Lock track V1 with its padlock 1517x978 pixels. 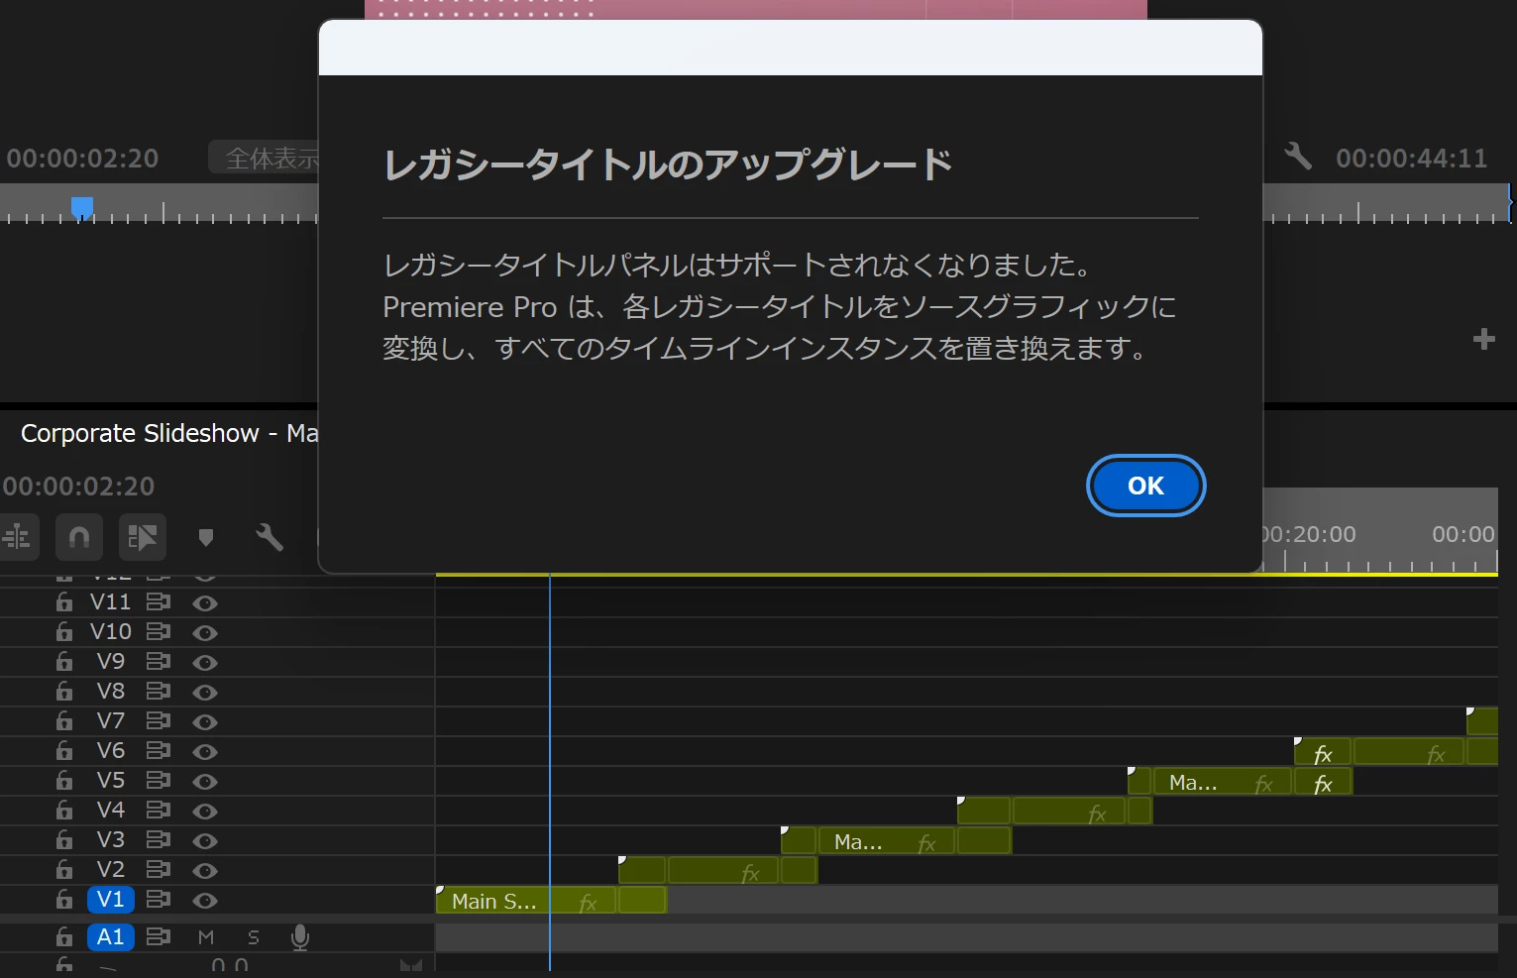64,899
